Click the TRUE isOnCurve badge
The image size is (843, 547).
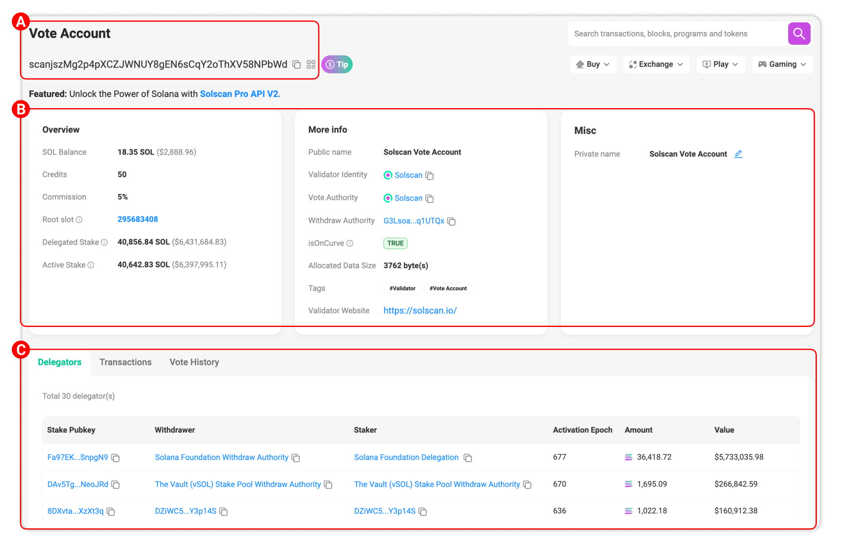tap(395, 243)
